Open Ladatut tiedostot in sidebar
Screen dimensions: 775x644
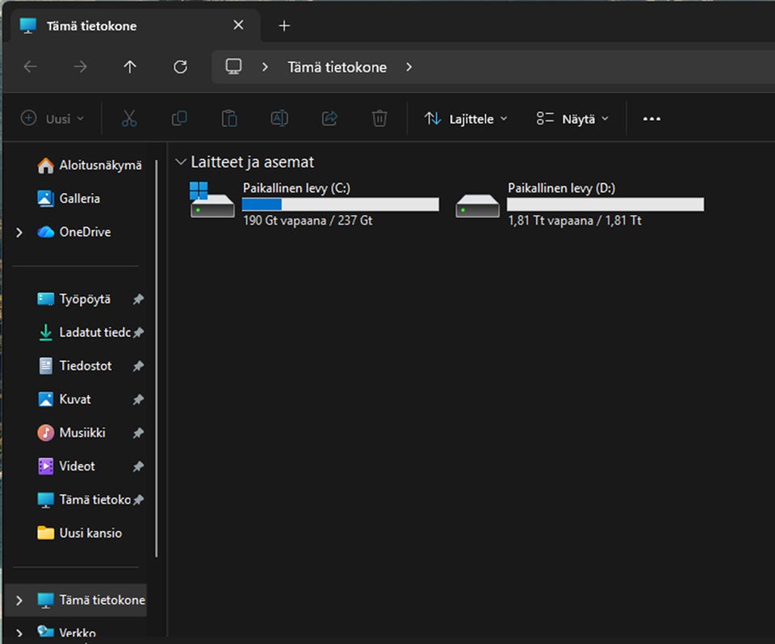pyautogui.click(x=85, y=332)
